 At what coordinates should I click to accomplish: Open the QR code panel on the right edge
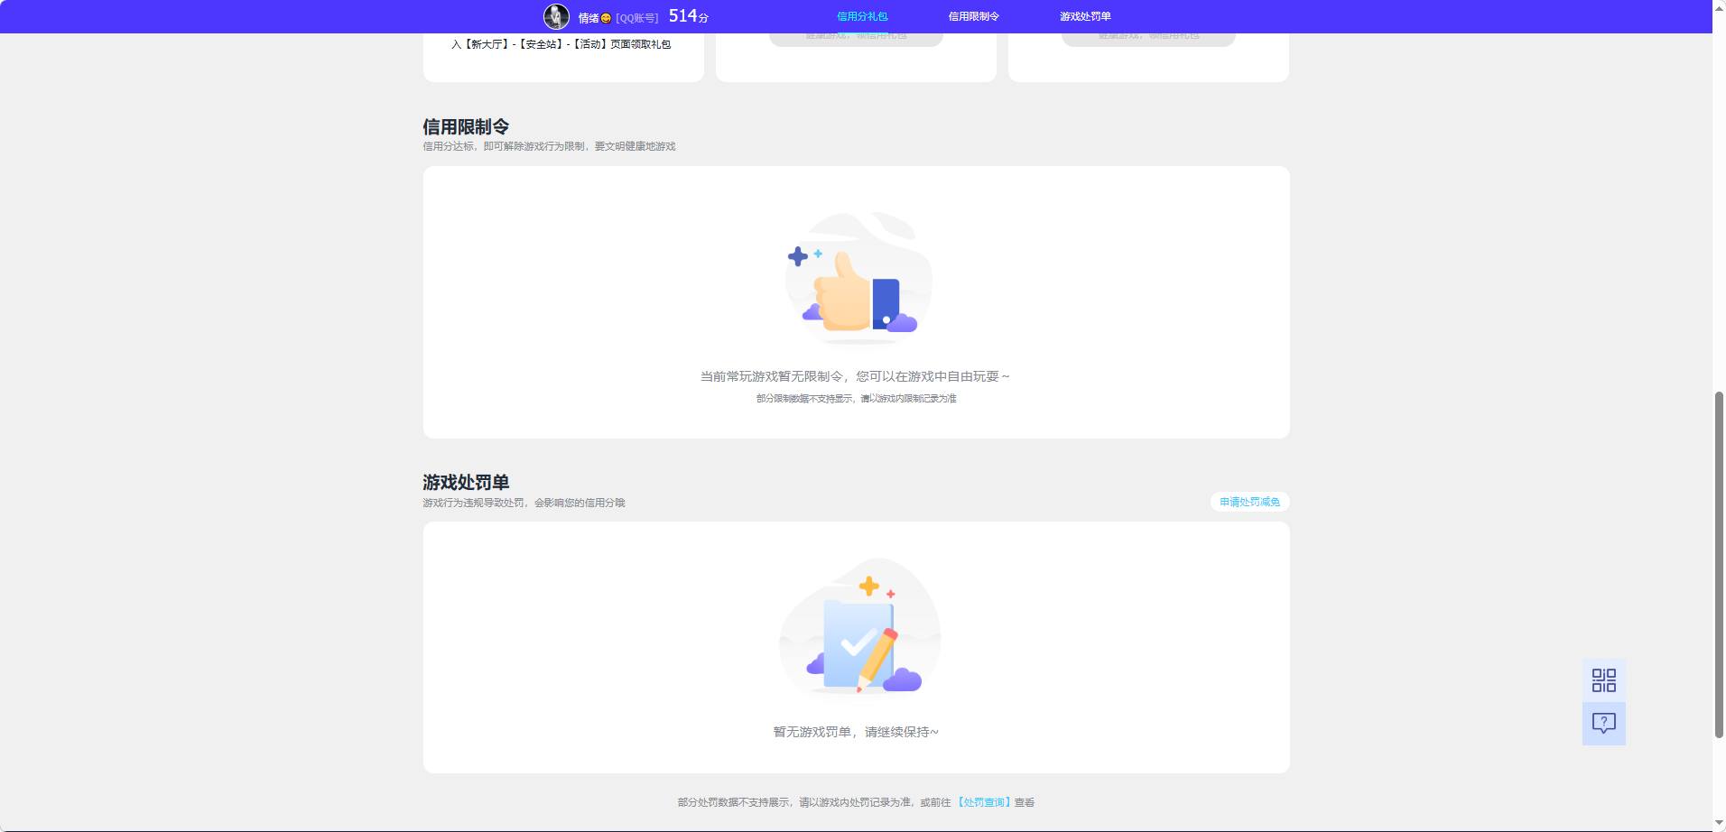click(x=1602, y=679)
